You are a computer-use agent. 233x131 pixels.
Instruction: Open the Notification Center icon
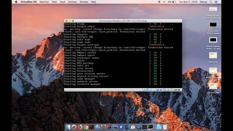tap(216, 2)
